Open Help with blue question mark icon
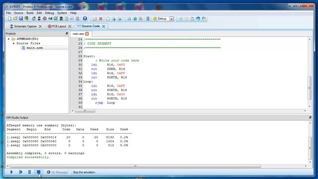Viewport: 318px width, 179px height. pos(85,19)
